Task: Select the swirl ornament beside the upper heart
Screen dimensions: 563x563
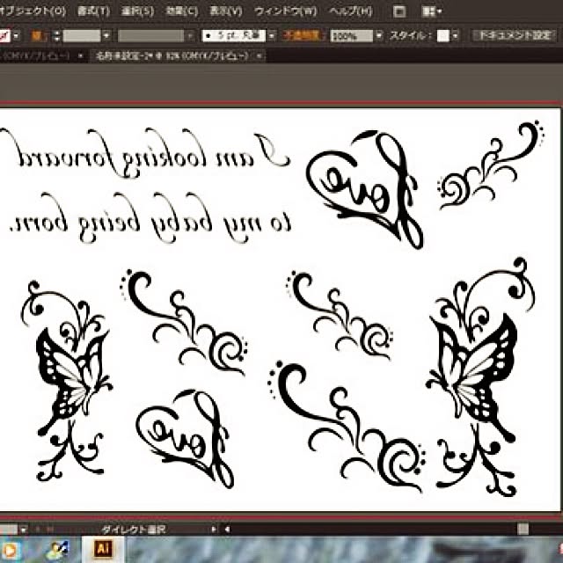Action: (490, 165)
